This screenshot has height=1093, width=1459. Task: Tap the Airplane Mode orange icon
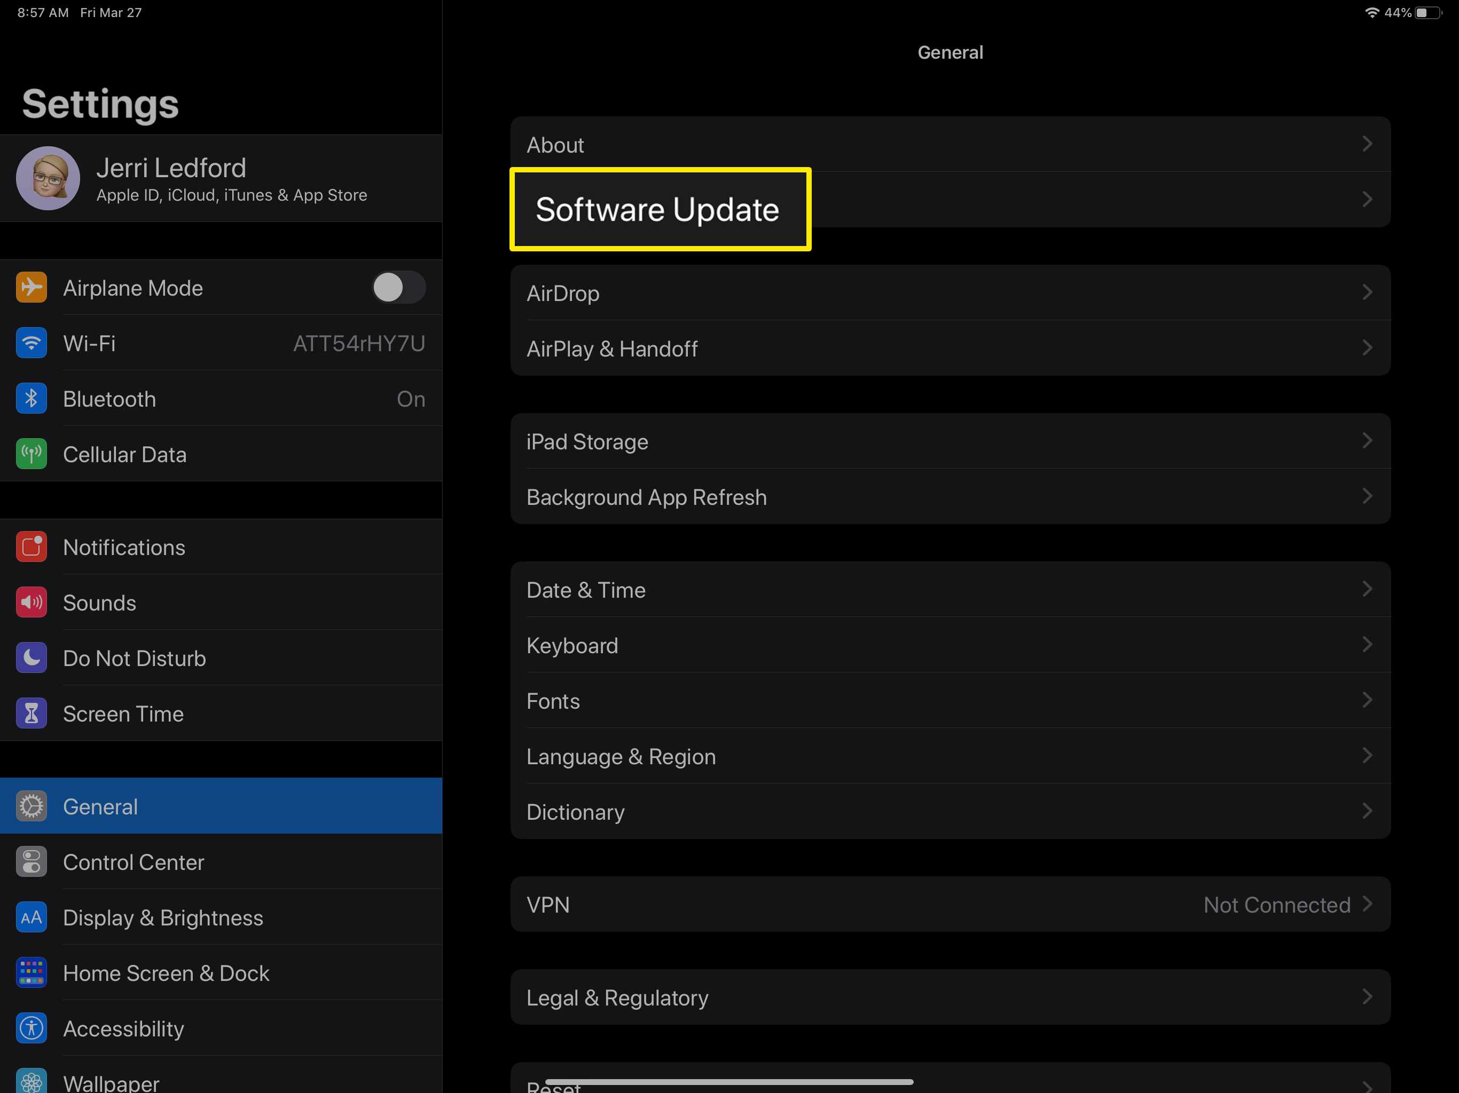31,288
